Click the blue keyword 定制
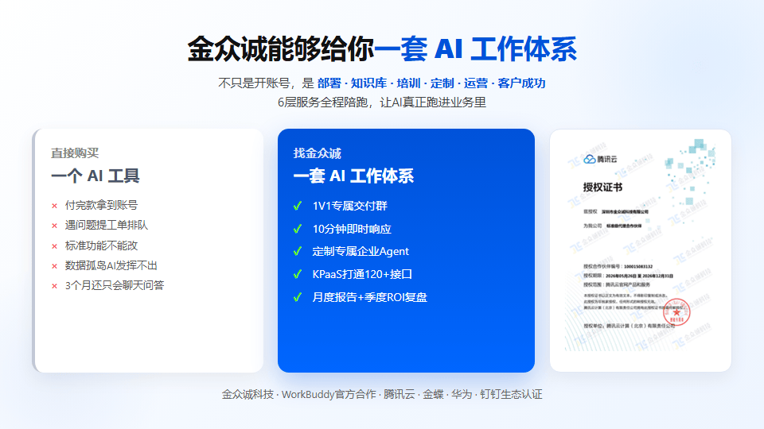 [x=442, y=83]
